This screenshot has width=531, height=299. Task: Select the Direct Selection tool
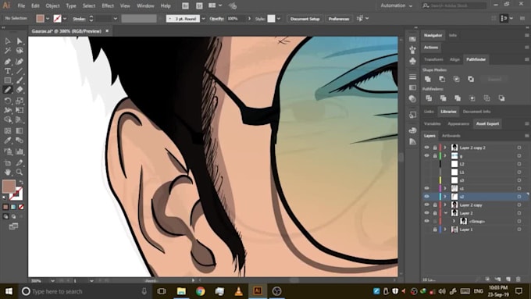pos(20,41)
